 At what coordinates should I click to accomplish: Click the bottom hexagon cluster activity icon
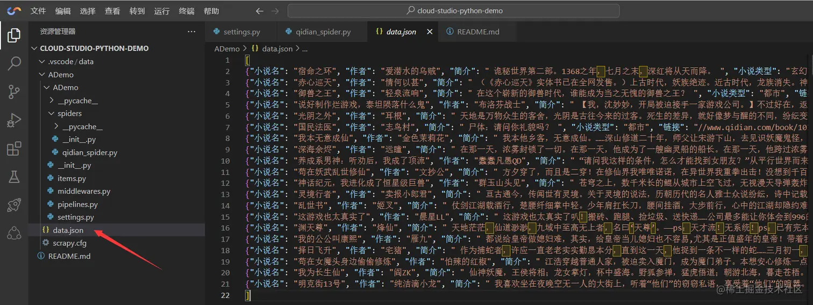click(x=14, y=233)
